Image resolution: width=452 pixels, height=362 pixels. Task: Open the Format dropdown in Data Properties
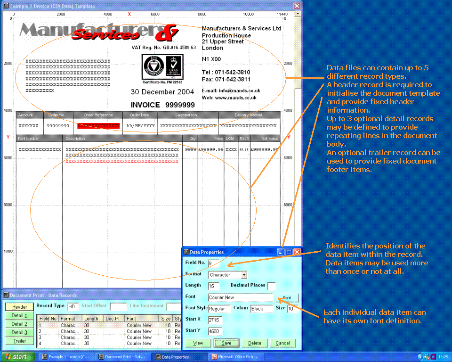click(243, 275)
